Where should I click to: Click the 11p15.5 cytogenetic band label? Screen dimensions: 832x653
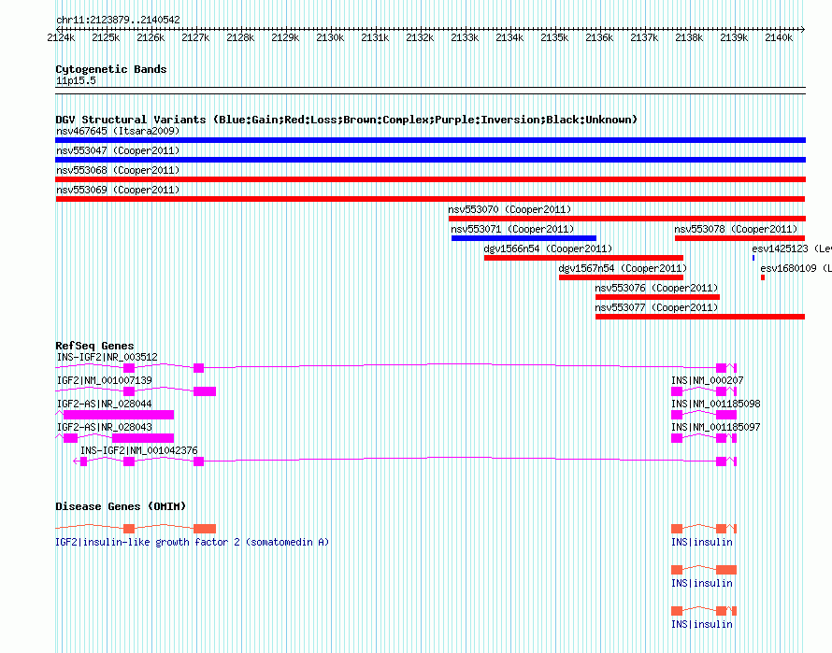tap(76, 80)
